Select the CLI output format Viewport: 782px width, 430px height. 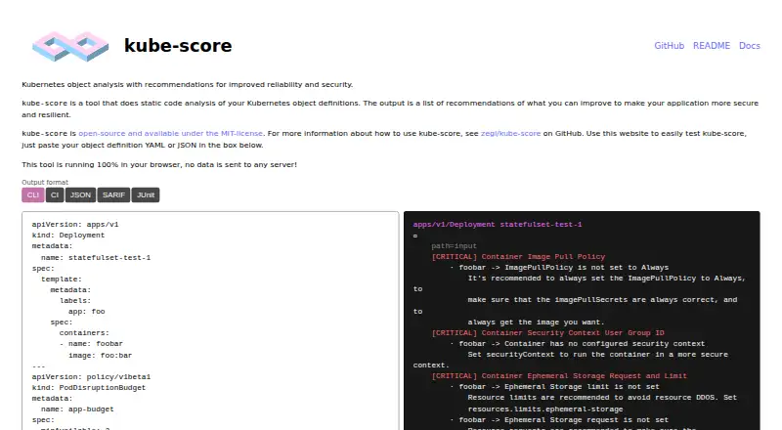click(x=33, y=195)
